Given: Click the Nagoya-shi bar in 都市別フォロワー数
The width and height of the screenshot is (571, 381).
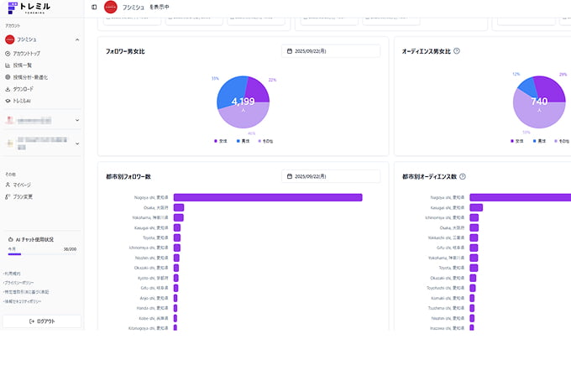Looking at the screenshot, I should (267, 198).
